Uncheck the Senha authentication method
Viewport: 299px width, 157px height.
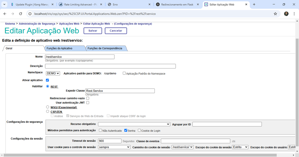click(x=126, y=130)
